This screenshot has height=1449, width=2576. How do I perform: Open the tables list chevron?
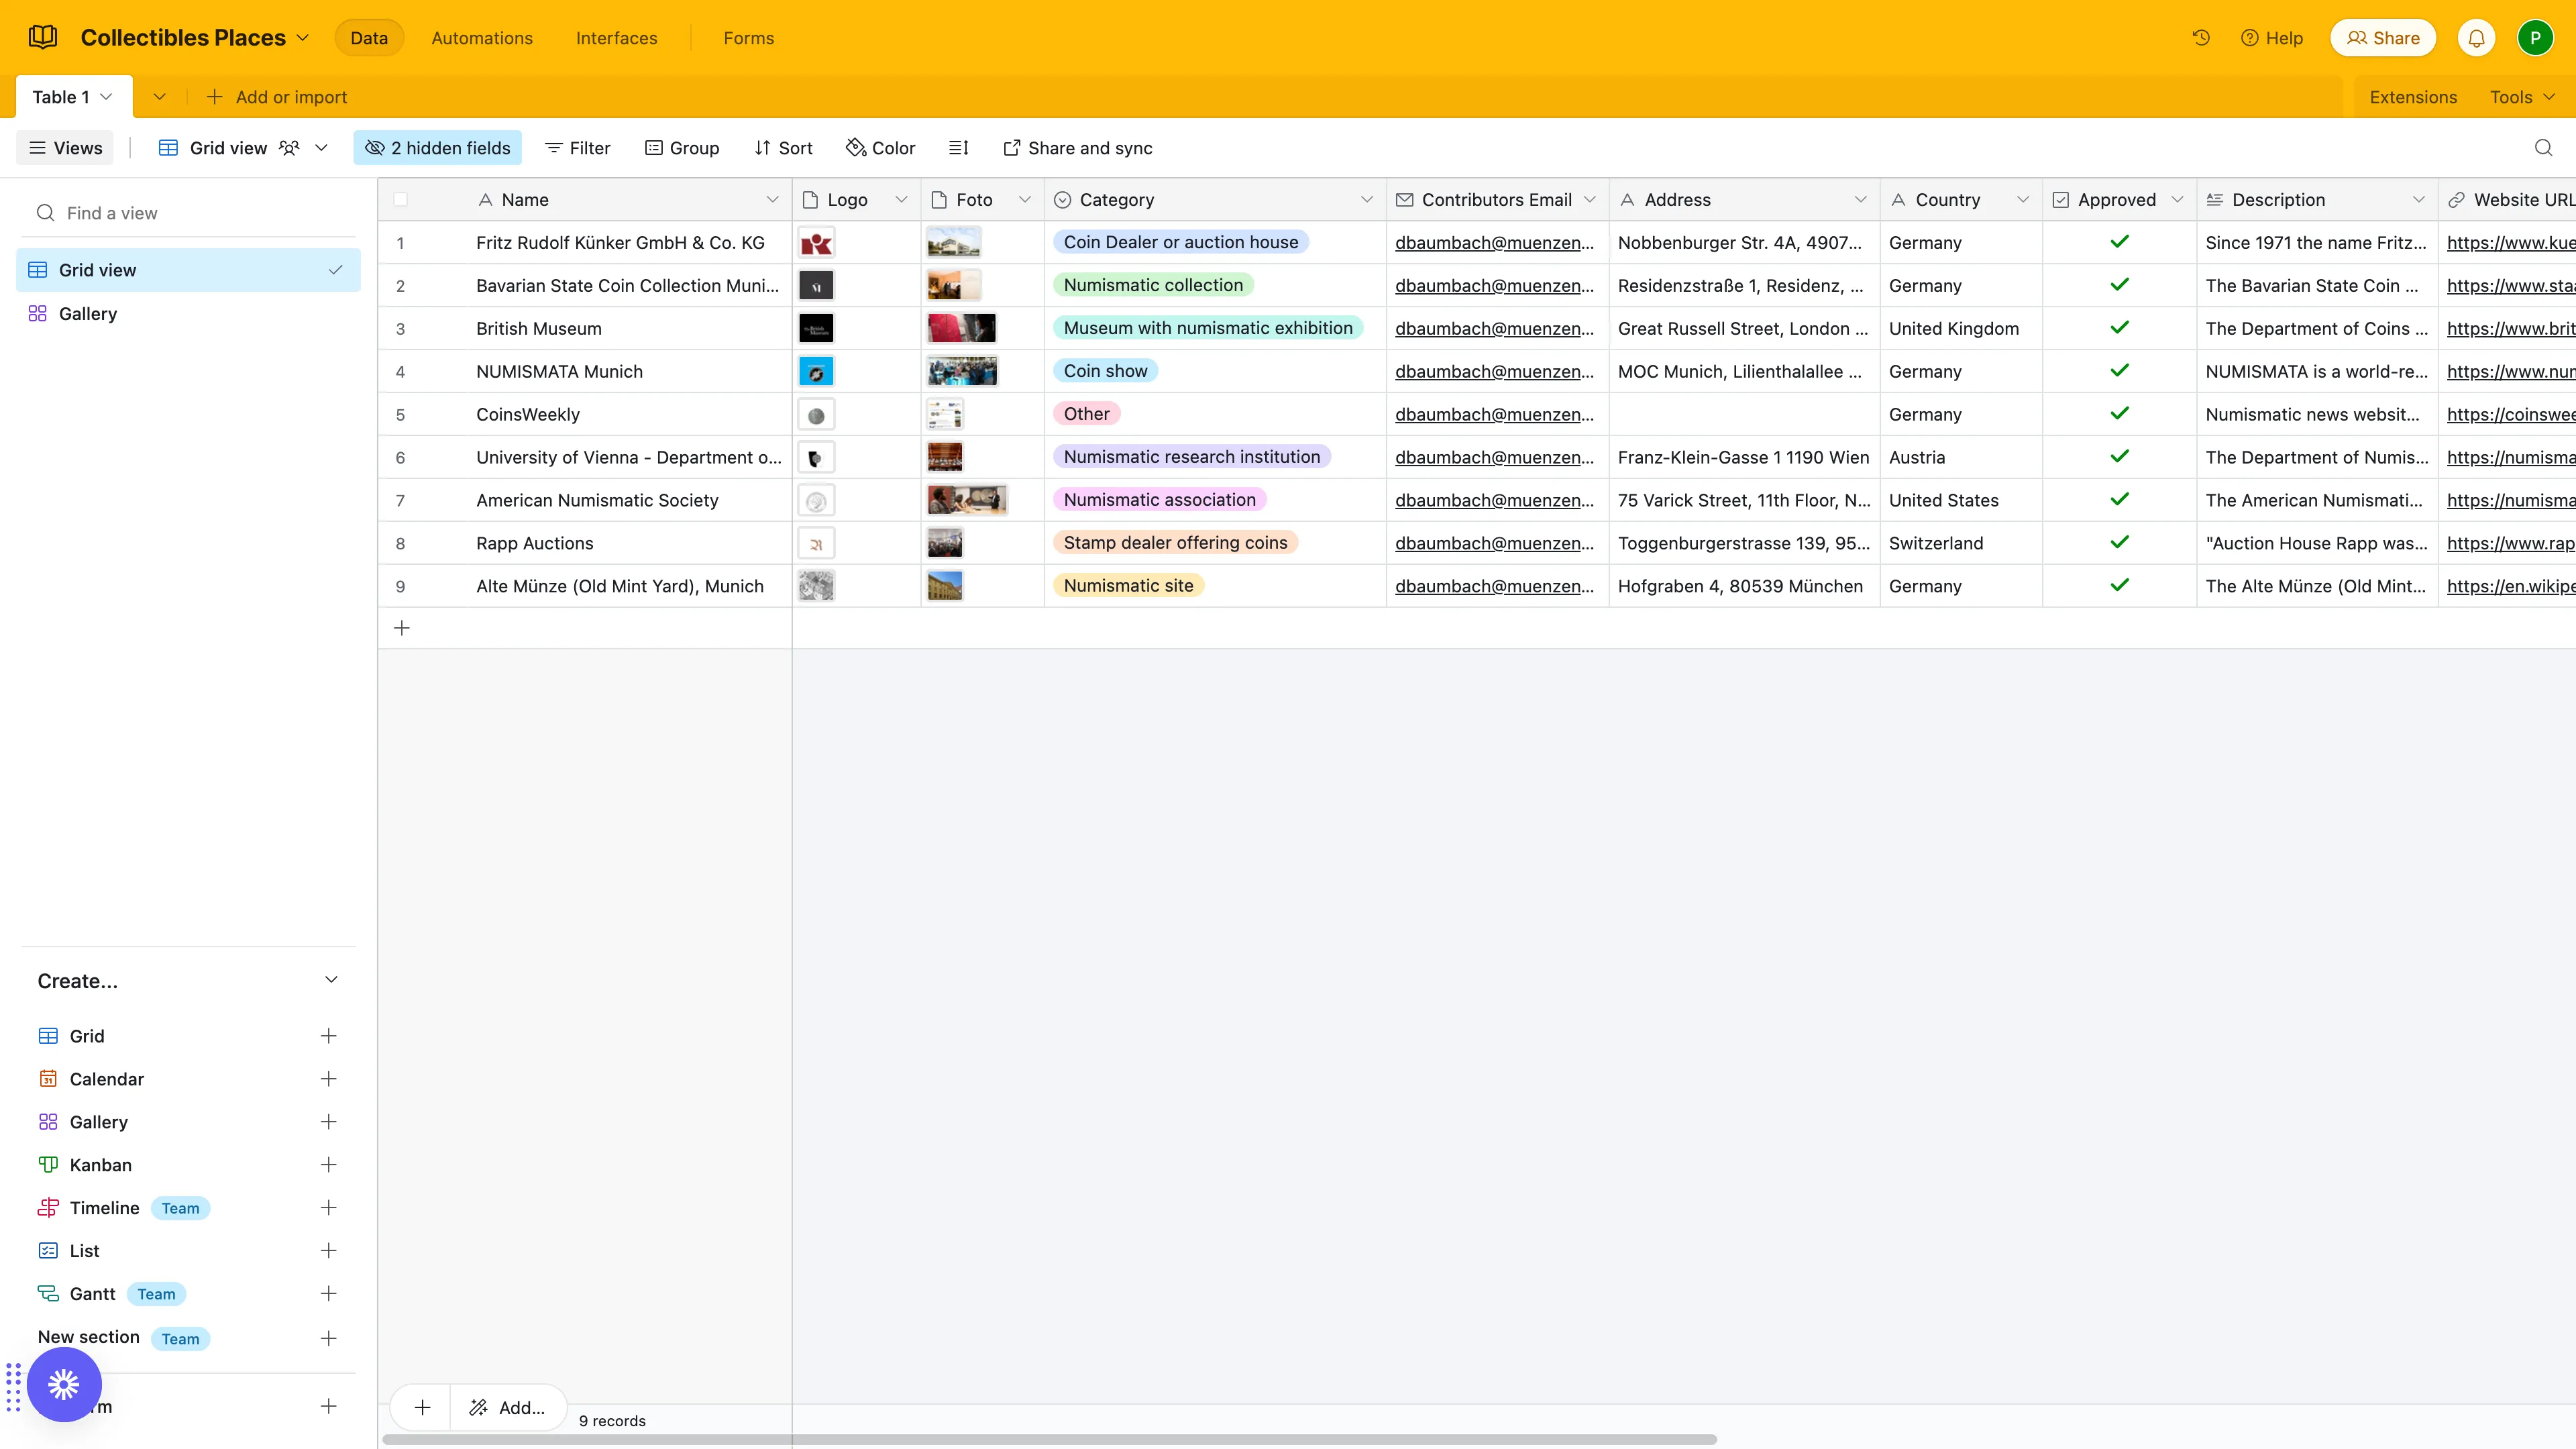[159, 97]
